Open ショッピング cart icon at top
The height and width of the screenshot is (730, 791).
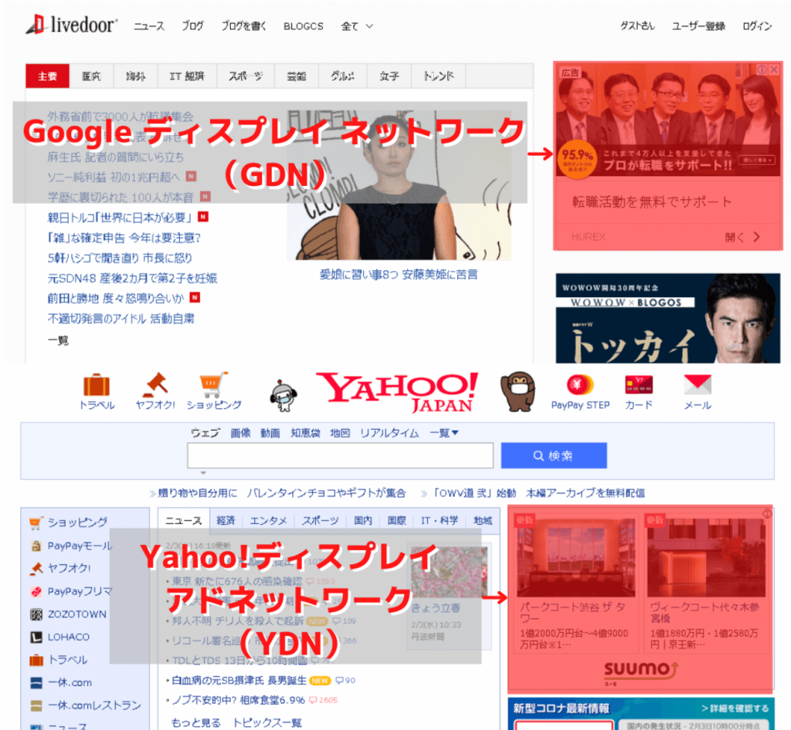(213, 385)
